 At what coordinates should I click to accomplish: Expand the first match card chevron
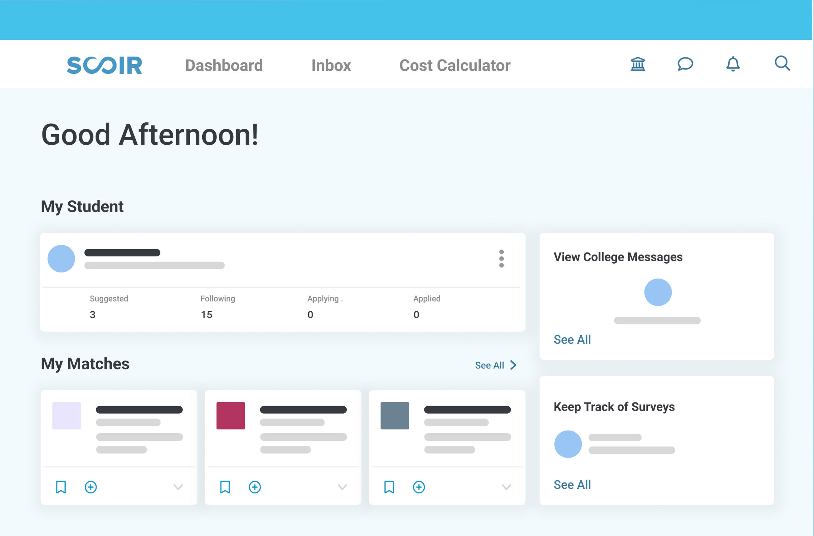coord(178,487)
